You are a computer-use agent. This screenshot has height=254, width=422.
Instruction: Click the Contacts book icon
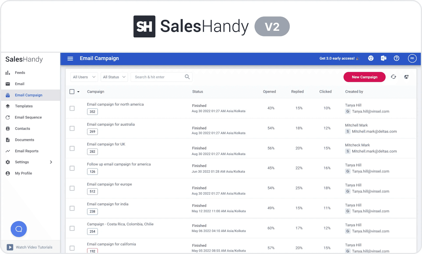coord(8,129)
